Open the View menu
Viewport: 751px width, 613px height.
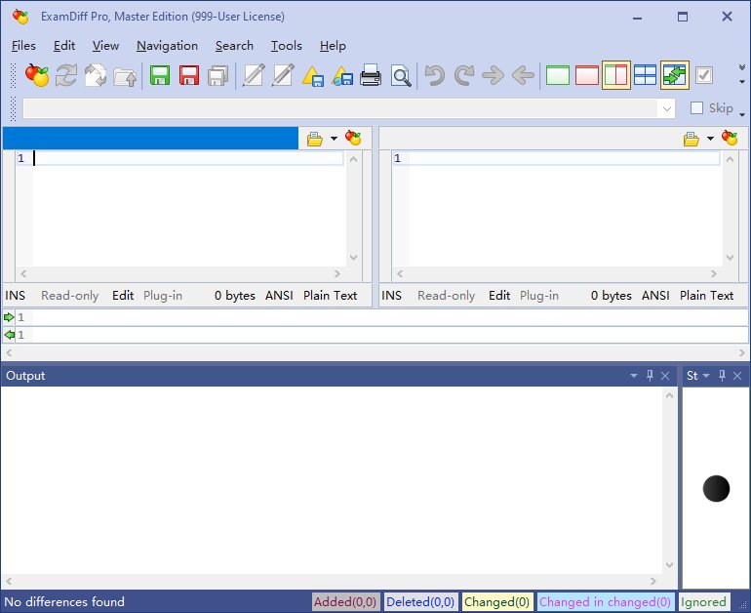point(105,46)
